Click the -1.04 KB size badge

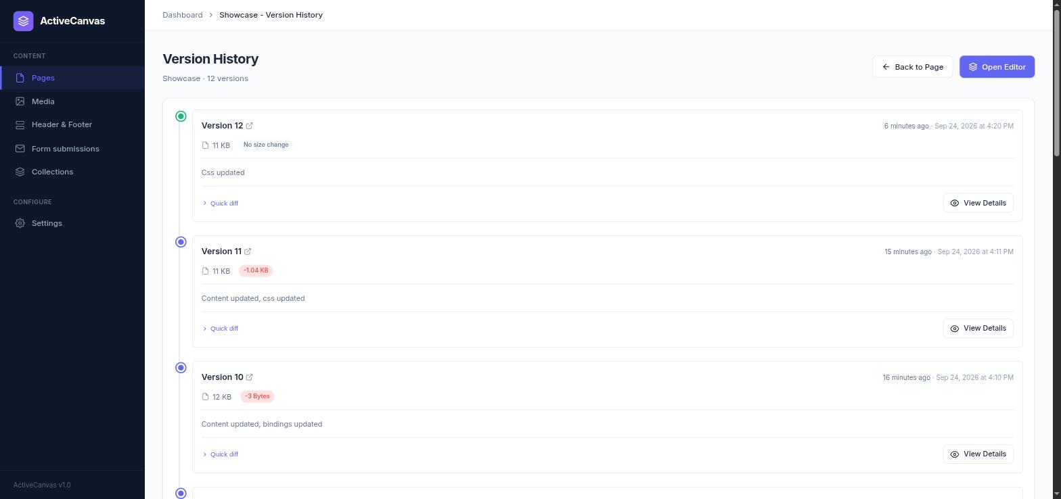click(x=256, y=270)
